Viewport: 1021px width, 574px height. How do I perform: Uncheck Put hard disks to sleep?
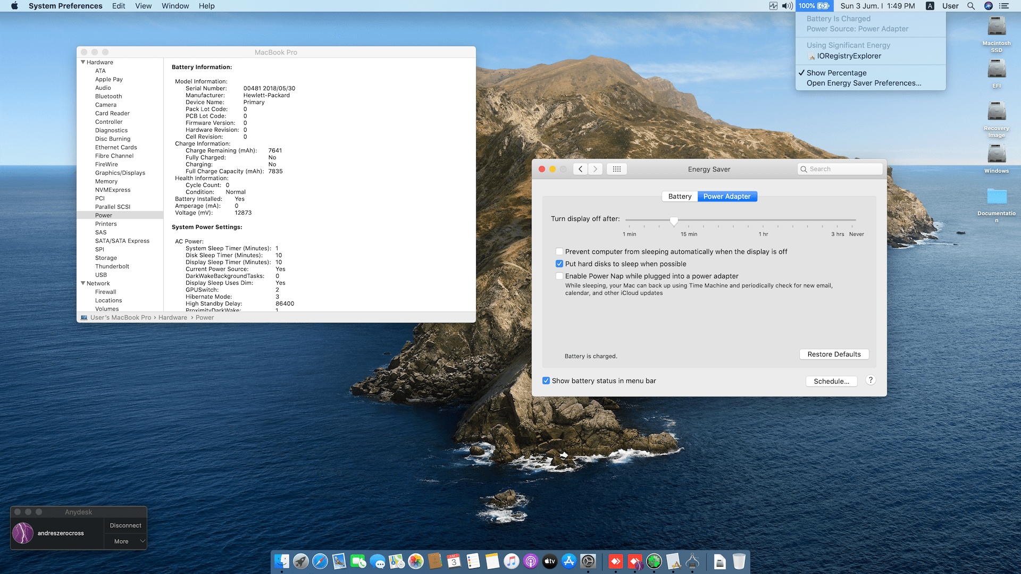559,264
